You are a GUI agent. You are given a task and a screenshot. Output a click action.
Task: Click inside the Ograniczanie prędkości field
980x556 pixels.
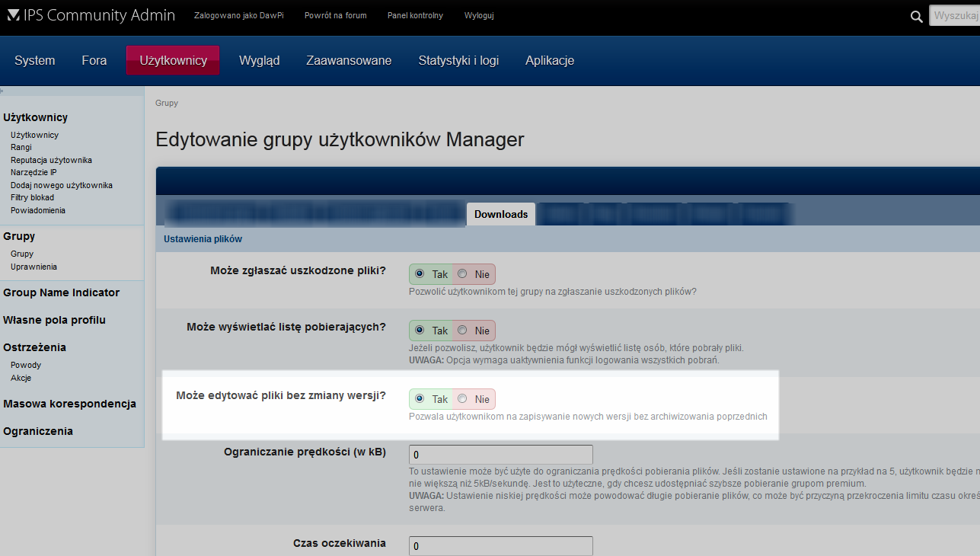(500, 453)
